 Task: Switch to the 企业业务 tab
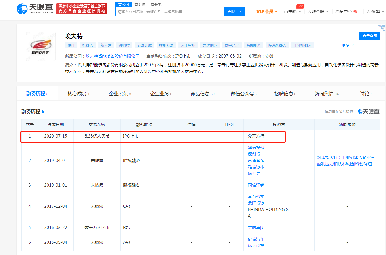point(161,94)
